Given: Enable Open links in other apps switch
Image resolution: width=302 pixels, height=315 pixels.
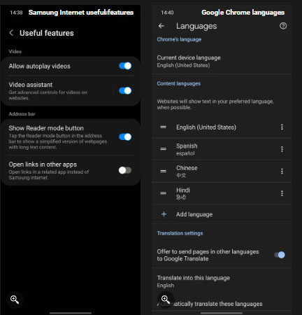Looking at the screenshot, I should click(125, 170).
